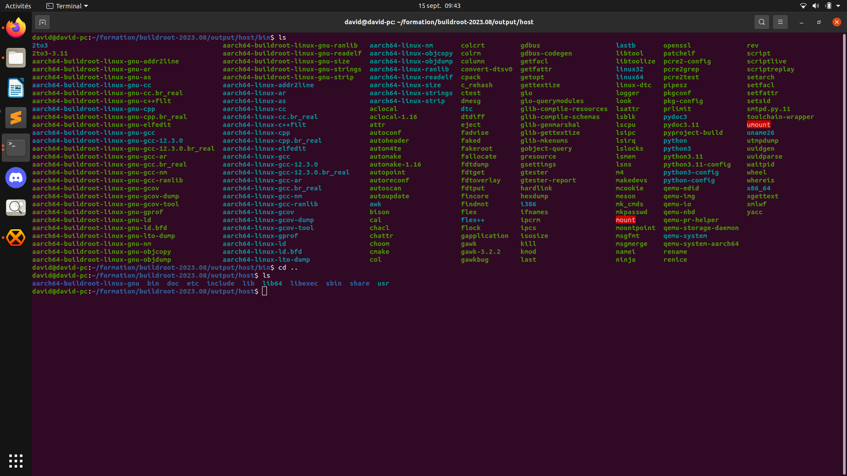Image resolution: width=847 pixels, height=476 pixels.
Task: Launch LibreOffice Writer from dock
Action: [16, 88]
